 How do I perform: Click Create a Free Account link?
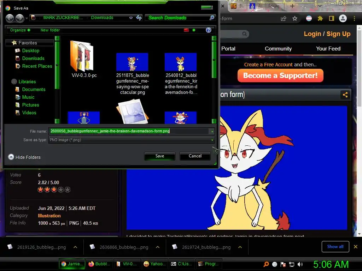pyautogui.click(x=268, y=65)
